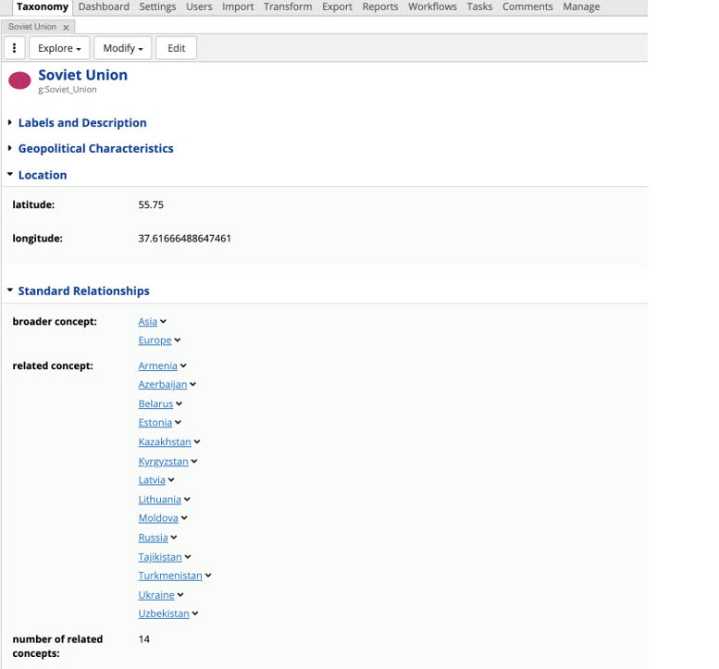
Task: Open the Transform tab
Action: click(x=288, y=6)
